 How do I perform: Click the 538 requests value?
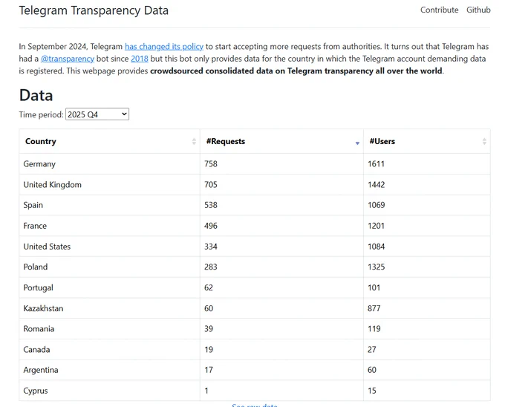(211, 205)
